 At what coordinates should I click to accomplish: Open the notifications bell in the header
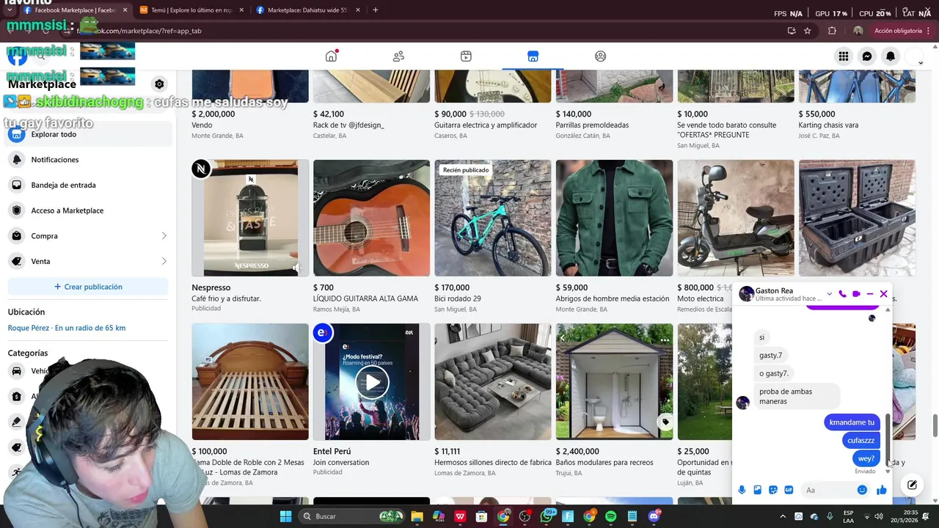(891, 56)
